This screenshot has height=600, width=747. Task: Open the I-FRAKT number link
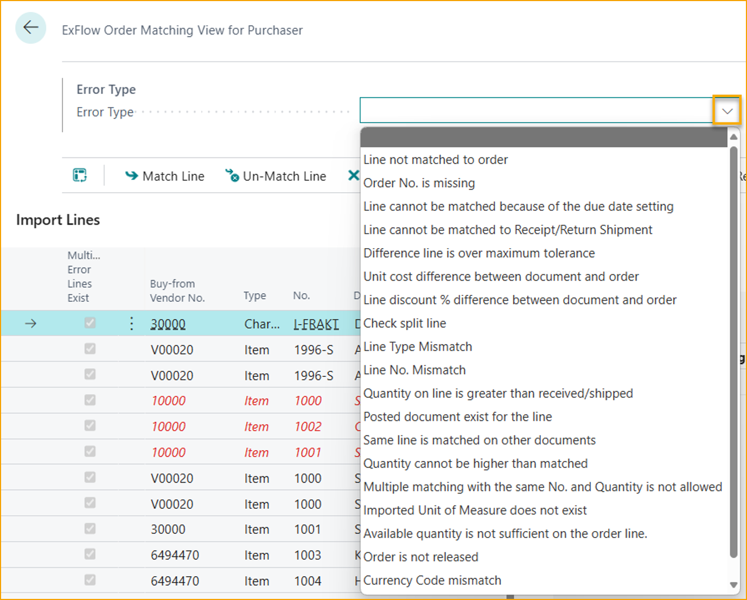(316, 324)
